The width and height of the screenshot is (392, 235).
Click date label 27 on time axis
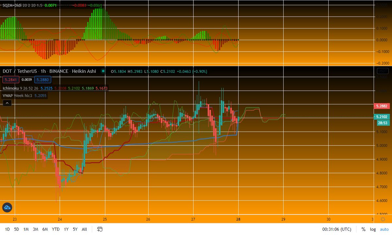pyautogui.click(x=193, y=219)
